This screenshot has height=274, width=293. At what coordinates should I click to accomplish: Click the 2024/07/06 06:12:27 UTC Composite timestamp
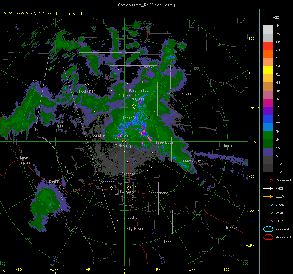[x=45, y=14]
